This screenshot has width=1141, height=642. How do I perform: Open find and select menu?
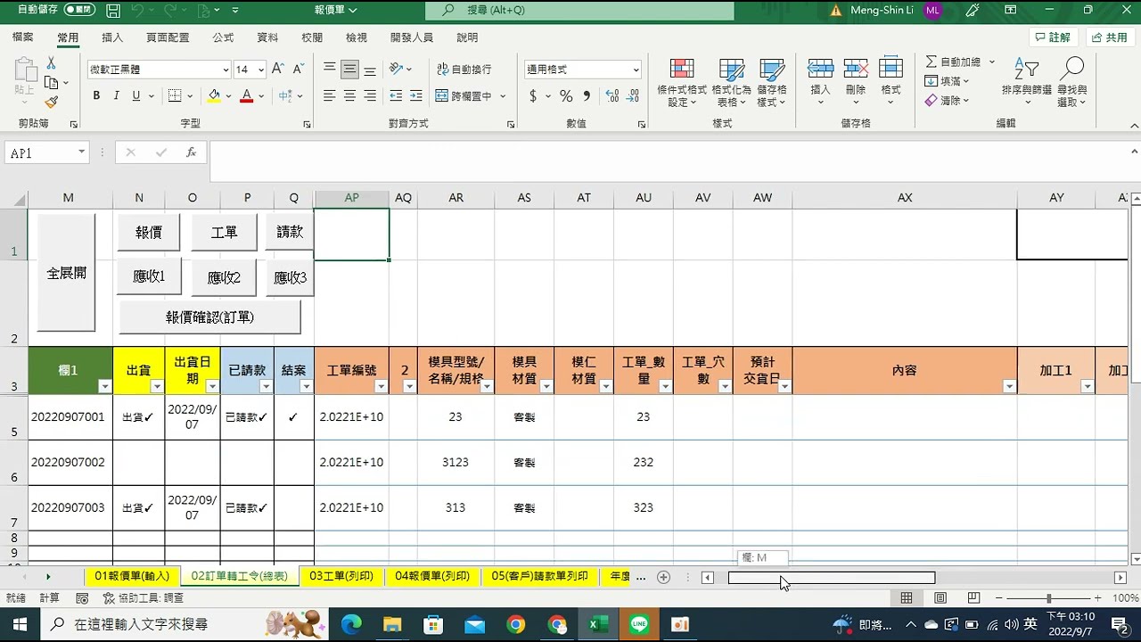point(1072,84)
